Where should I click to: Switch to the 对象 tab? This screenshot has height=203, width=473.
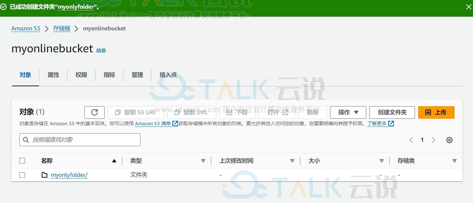point(25,75)
